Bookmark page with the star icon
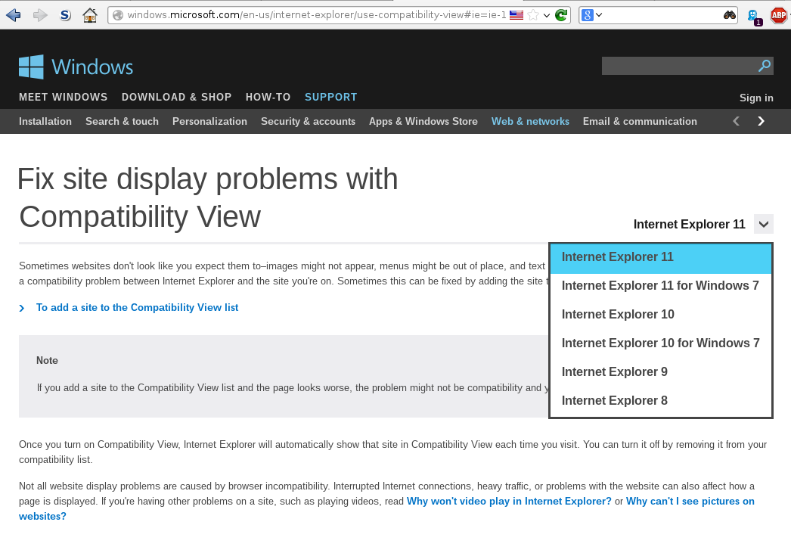This screenshot has width=791, height=553. click(533, 15)
